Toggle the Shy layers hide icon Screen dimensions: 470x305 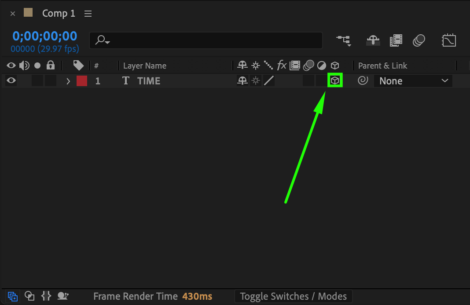pos(373,40)
